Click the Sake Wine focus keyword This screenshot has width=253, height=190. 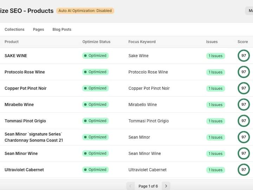point(138,56)
